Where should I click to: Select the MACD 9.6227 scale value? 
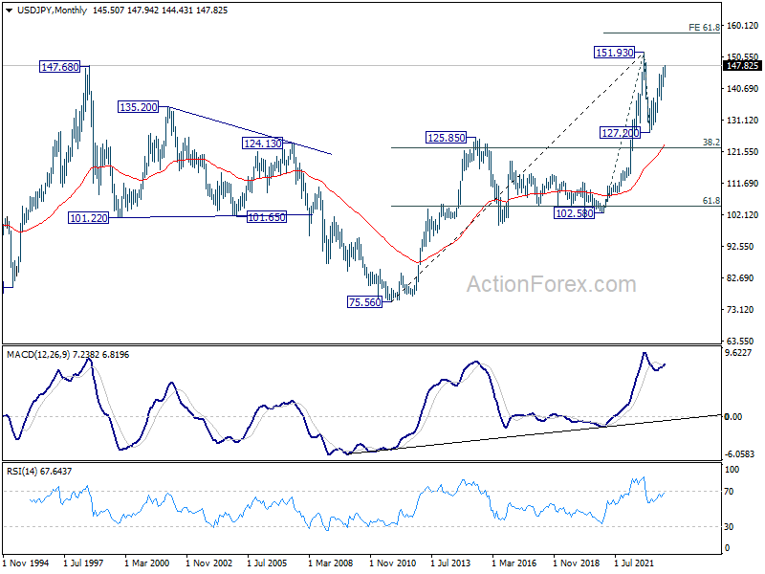738,352
